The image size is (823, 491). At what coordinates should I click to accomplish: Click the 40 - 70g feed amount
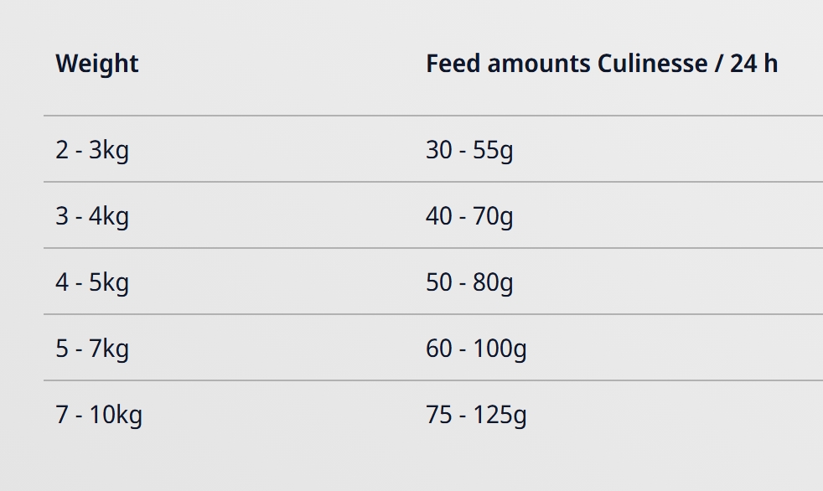(x=469, y=216)
